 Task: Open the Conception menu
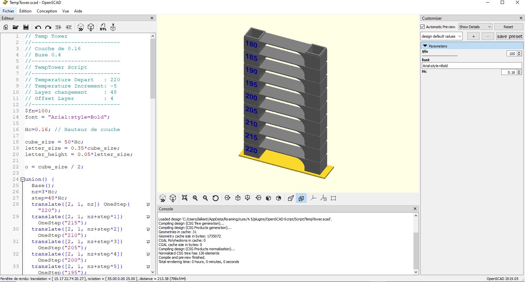coord(47,11)
